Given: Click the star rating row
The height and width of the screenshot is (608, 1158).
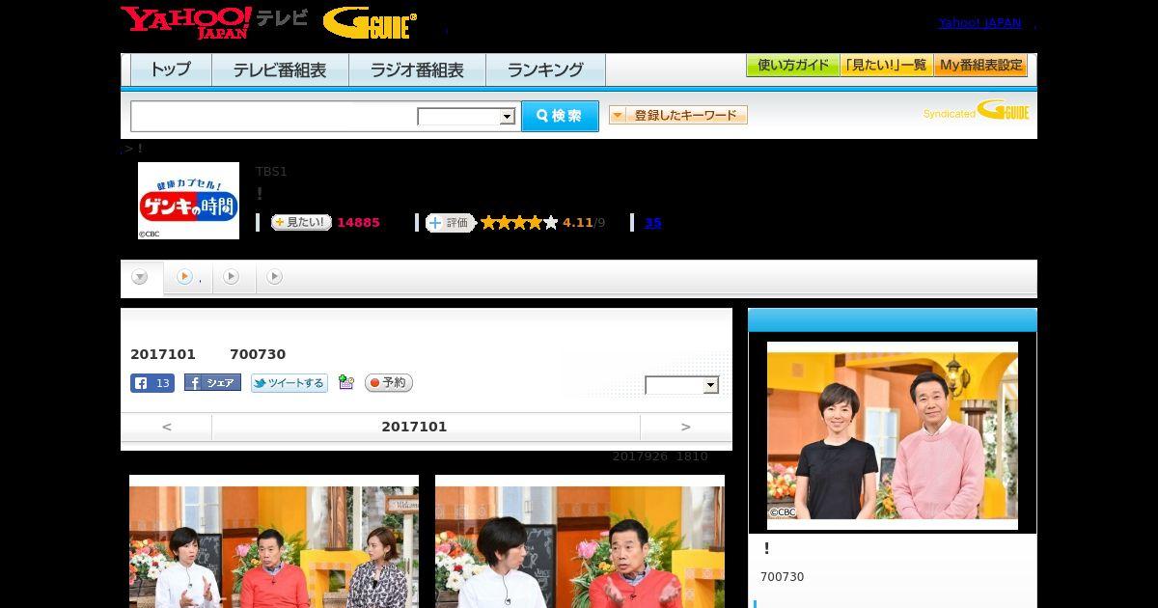Looking at the screenshot, I should (519, 223).
